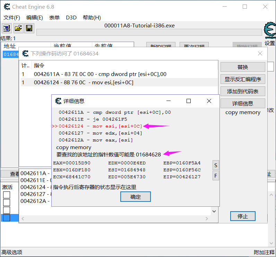The height and width of the screenshot is (257, 276).
Task: Toggle the second 激活 checkbox
Action: (x=7, y=203)
